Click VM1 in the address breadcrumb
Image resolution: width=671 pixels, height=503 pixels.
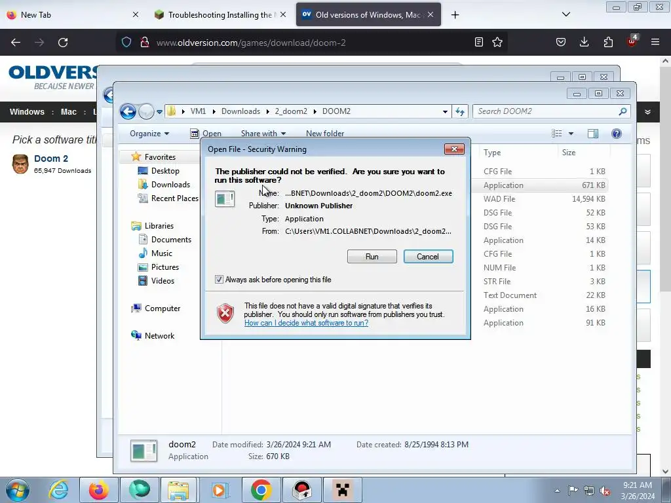pos(198,111)
